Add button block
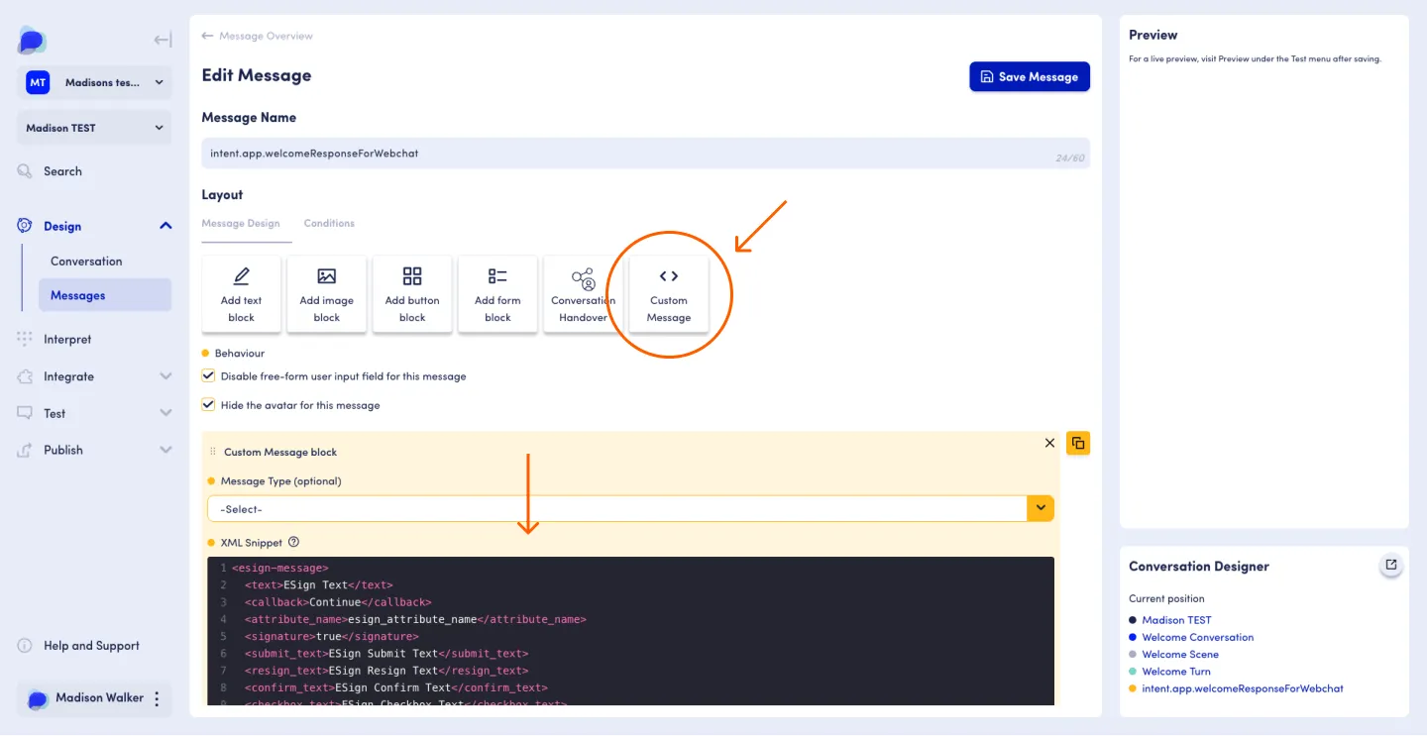The image size is (1427, 736). [412, 293]
